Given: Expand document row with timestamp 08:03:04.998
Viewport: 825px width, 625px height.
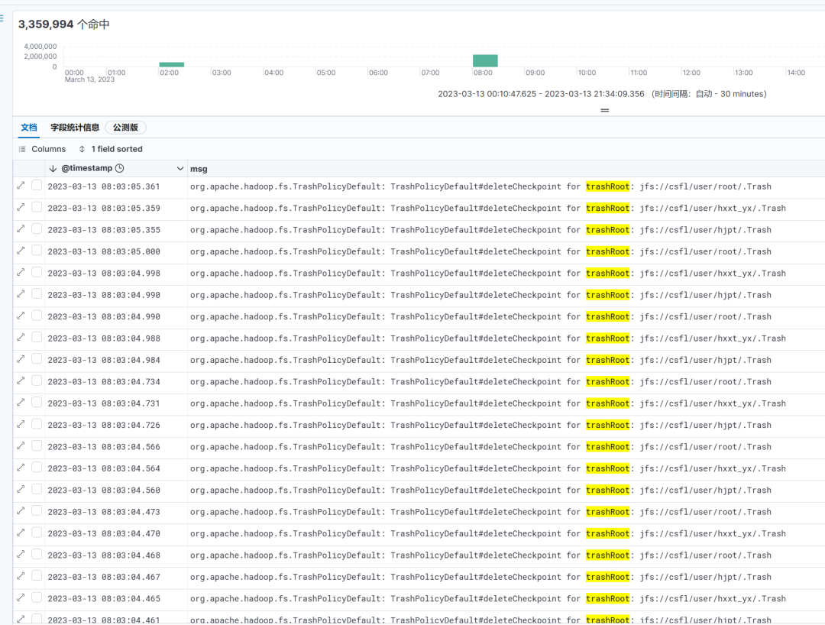Looking at the screenshot, I should (x=21, y=272).
